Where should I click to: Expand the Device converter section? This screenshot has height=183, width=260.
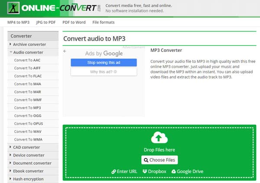(x=33, y=155)
